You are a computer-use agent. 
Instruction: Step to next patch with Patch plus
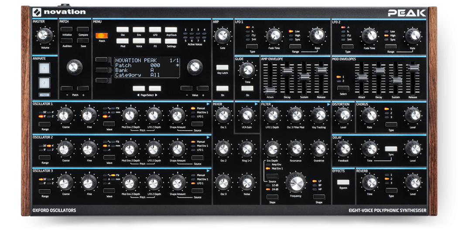pyautogui.click(x=83, y=88)
